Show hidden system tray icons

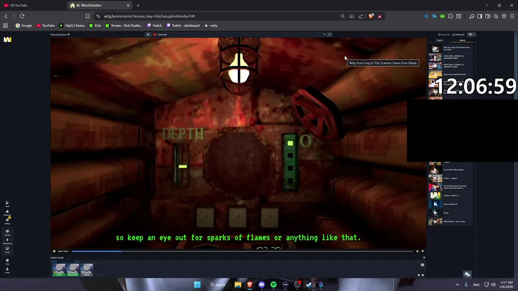click(457, 285)
